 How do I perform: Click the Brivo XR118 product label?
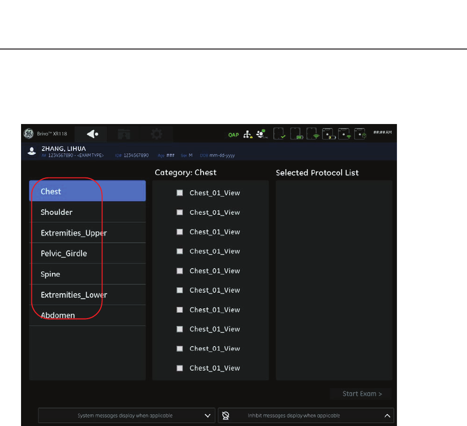(x=52, y=134)
